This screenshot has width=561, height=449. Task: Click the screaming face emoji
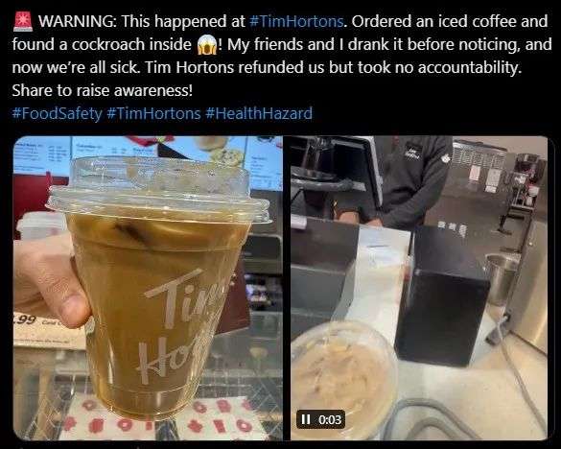[207, 45]
